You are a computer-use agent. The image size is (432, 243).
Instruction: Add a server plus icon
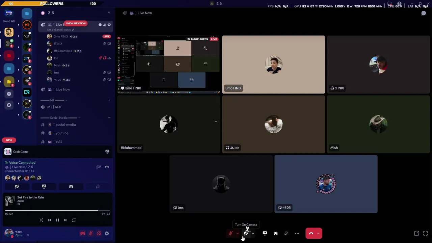coord(9,94)
